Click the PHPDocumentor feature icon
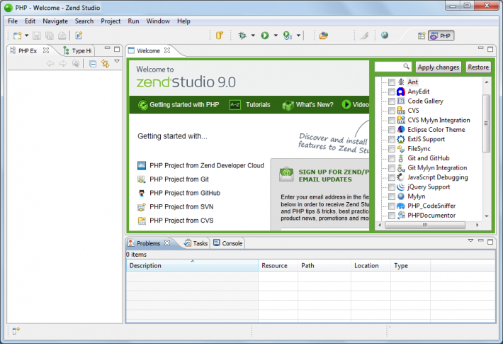The width and height of the screenshot is (503, 344). [x=401, y=215]
